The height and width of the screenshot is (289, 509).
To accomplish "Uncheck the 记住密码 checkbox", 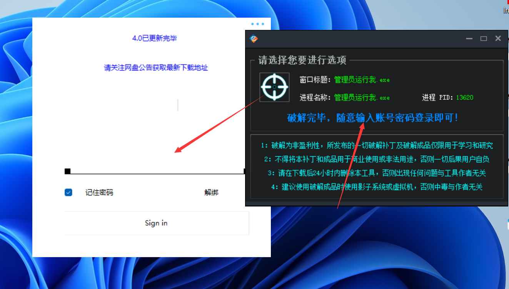I will [68, 192].
